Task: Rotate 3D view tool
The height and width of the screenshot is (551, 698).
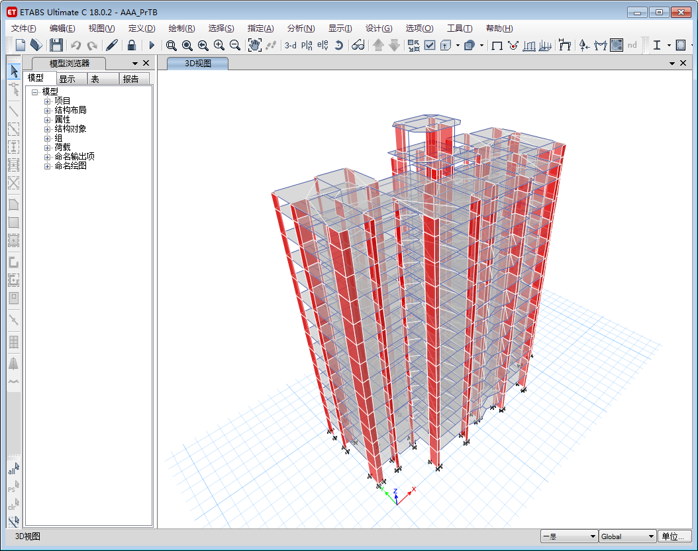Action: pos(339,46)
